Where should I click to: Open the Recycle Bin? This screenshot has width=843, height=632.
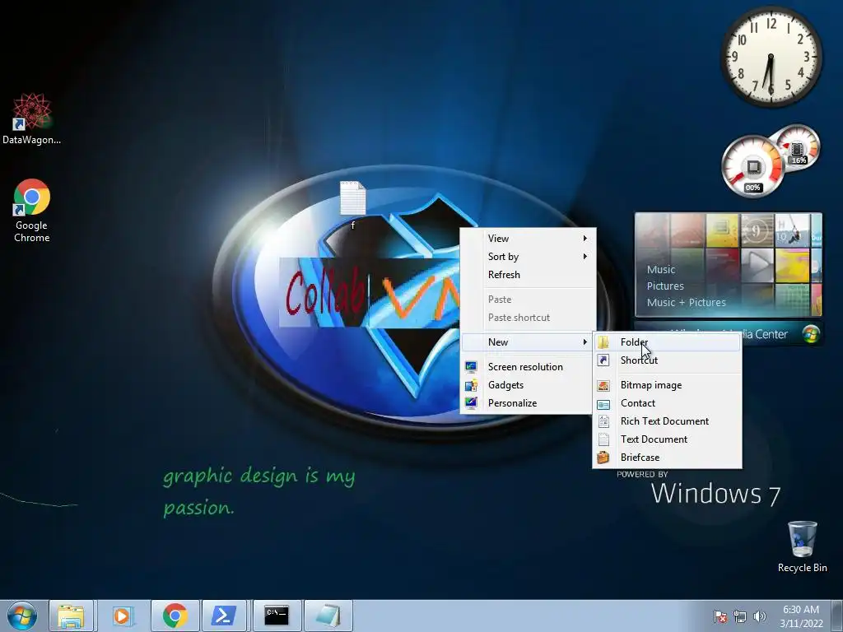802,546
